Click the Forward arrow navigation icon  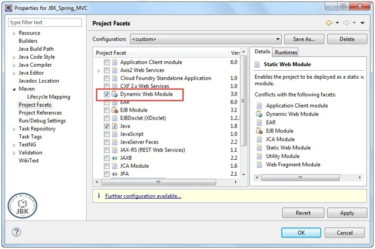click(x=346, y=23)
